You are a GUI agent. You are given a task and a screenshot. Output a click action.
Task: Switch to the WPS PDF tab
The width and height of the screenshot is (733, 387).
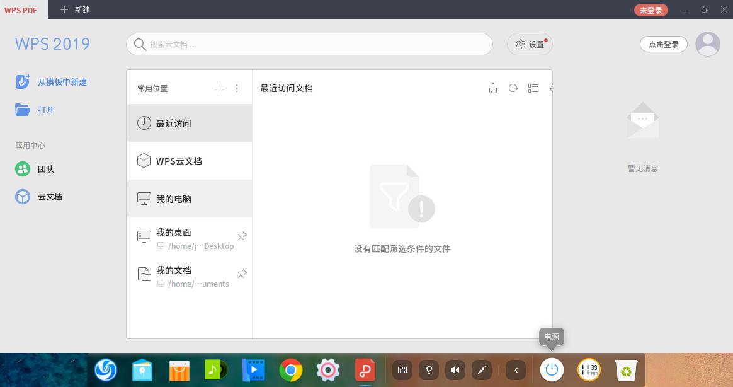point(21,9)
